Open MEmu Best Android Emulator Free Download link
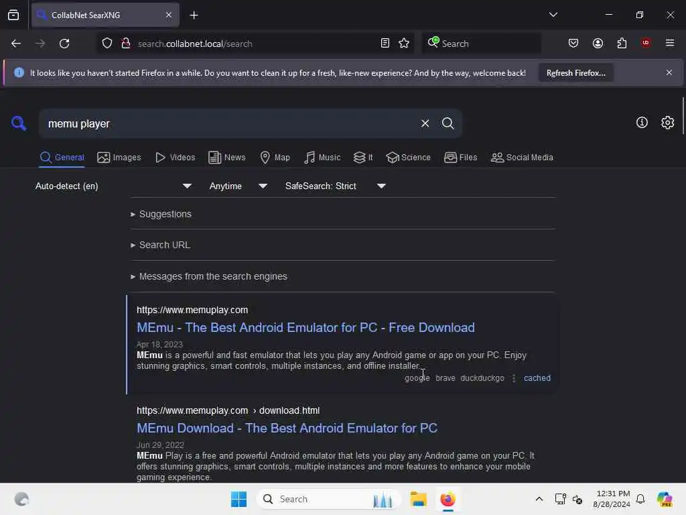 305,327
